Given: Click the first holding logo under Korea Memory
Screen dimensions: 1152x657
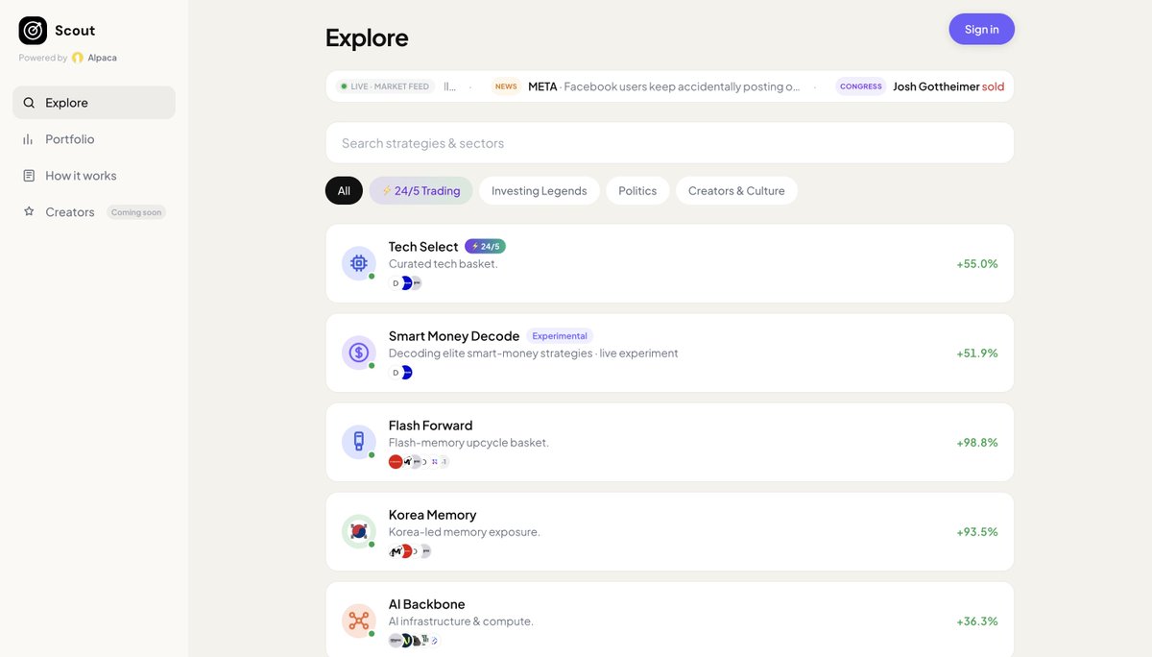Looking at the screenshot, I should click(x=396, y=551).
